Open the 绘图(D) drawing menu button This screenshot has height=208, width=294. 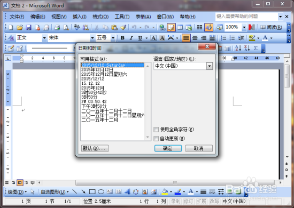pyautogui.click(x=17, y=192)
